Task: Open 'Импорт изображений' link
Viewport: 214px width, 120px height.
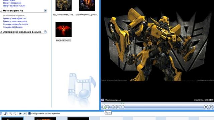Action: pyautogui.click(x=12, y=3)
